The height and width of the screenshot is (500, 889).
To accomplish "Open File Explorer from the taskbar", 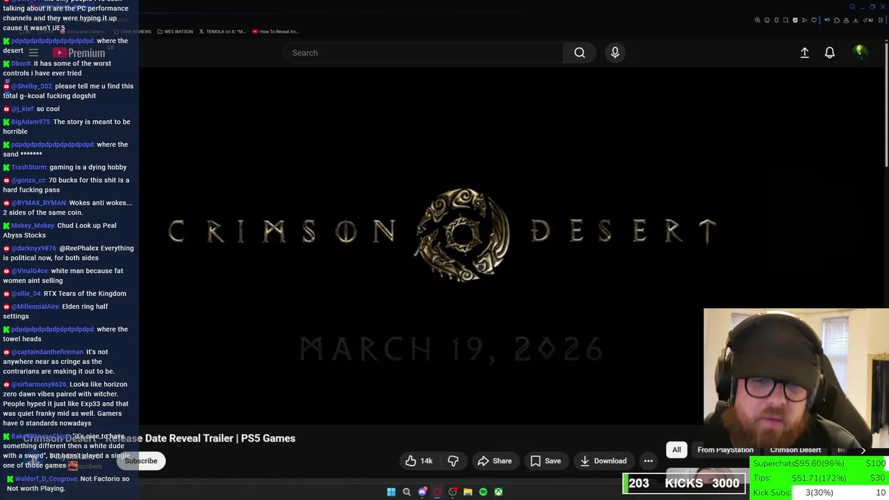I will 467,492.
